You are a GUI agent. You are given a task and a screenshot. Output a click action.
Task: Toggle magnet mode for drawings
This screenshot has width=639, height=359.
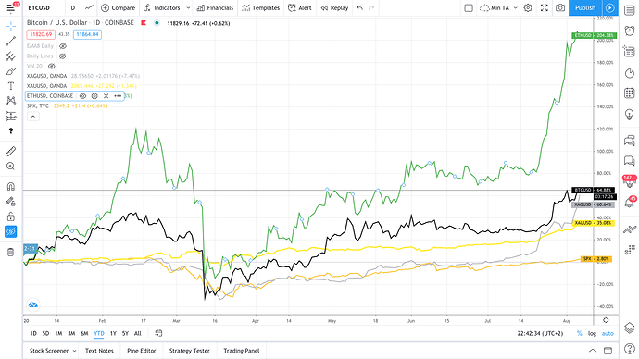(x=11, y=186)
